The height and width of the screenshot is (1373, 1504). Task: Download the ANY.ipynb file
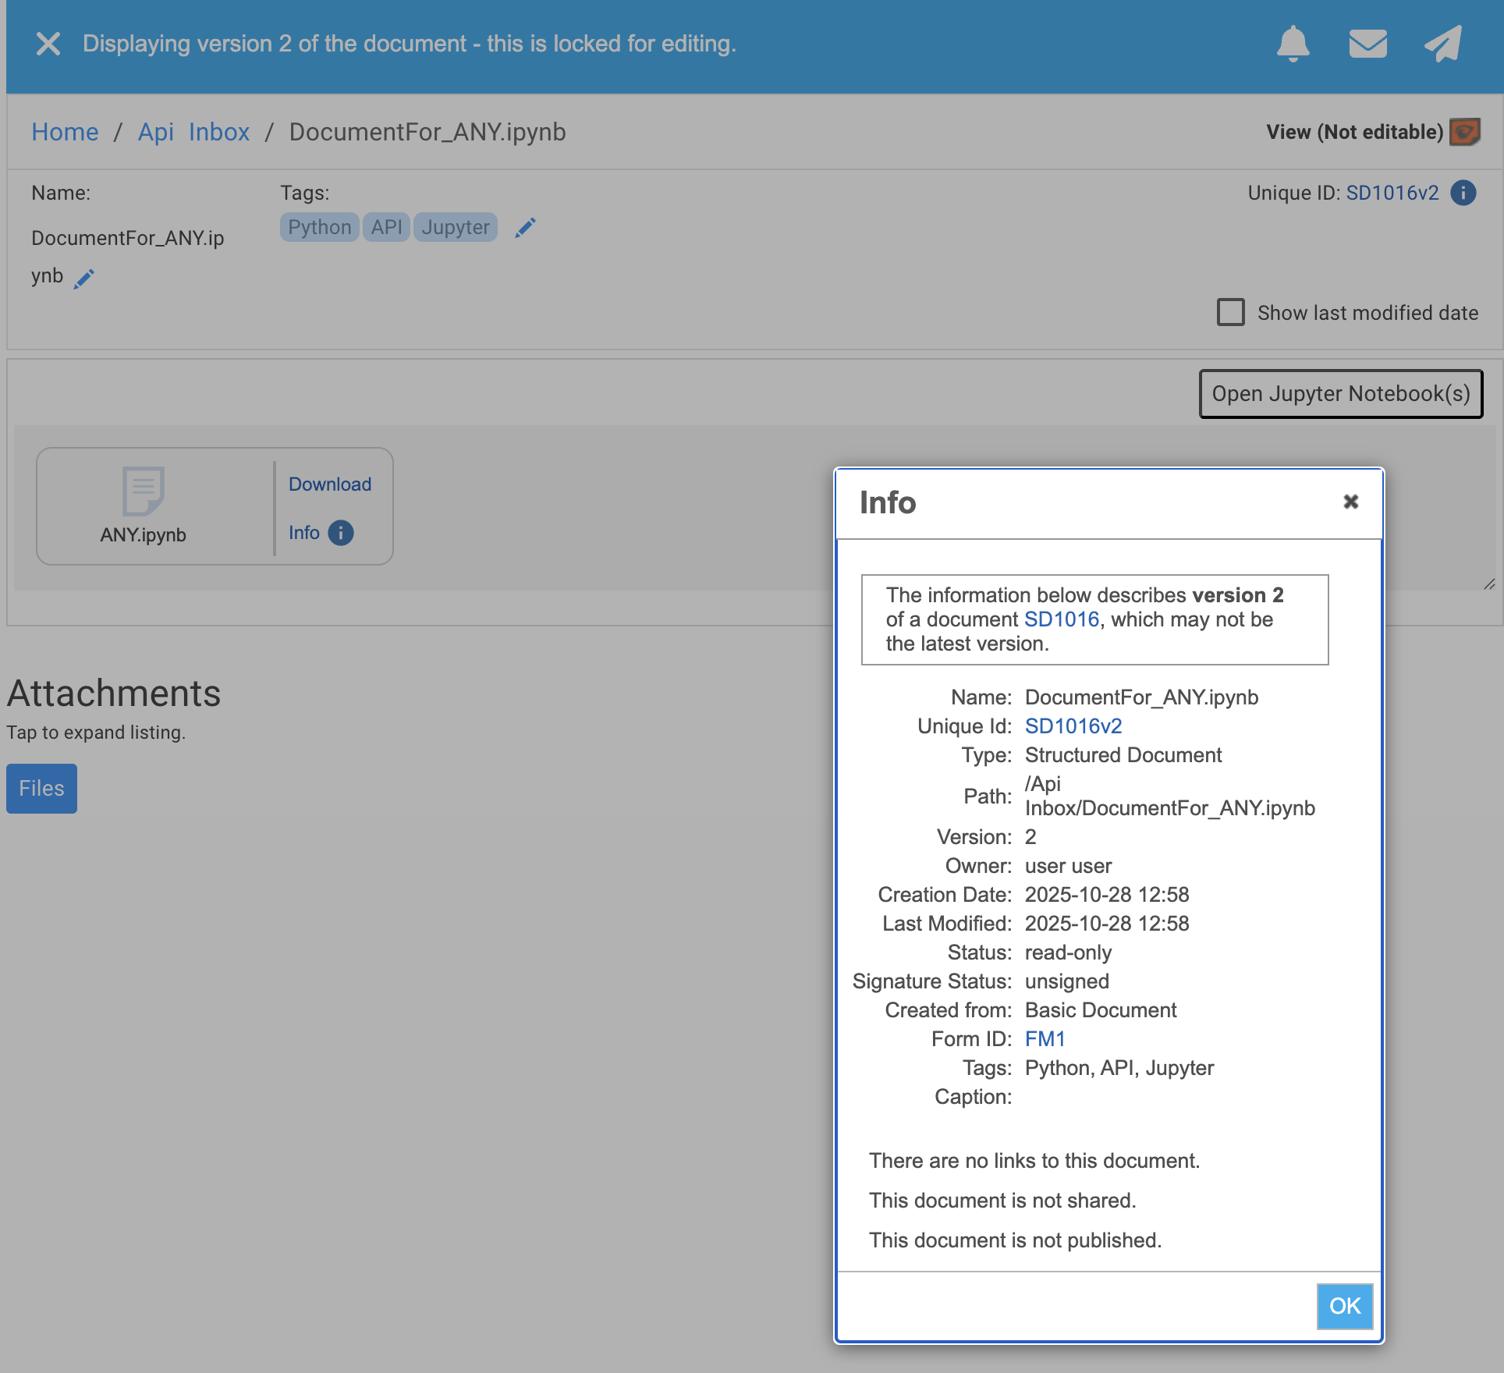[x=330, y=484]
